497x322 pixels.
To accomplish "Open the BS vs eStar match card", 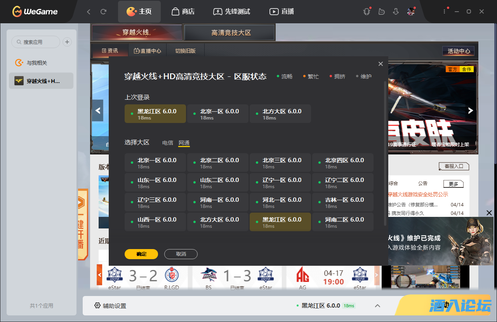I will click(x=237, y=277).
